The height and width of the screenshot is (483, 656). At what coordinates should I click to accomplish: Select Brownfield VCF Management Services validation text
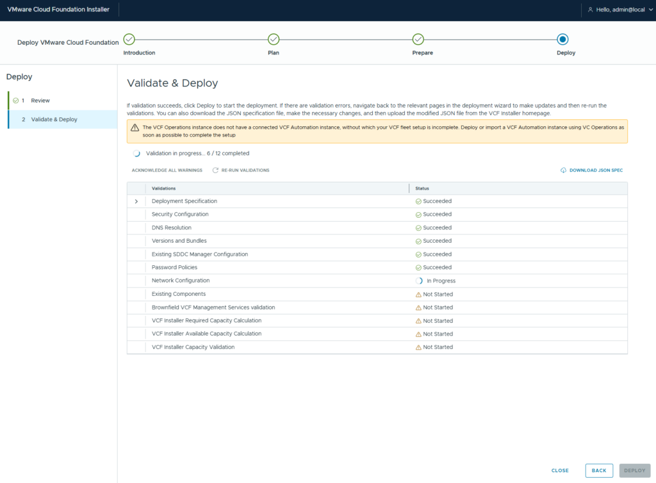(x=213, y=307)
